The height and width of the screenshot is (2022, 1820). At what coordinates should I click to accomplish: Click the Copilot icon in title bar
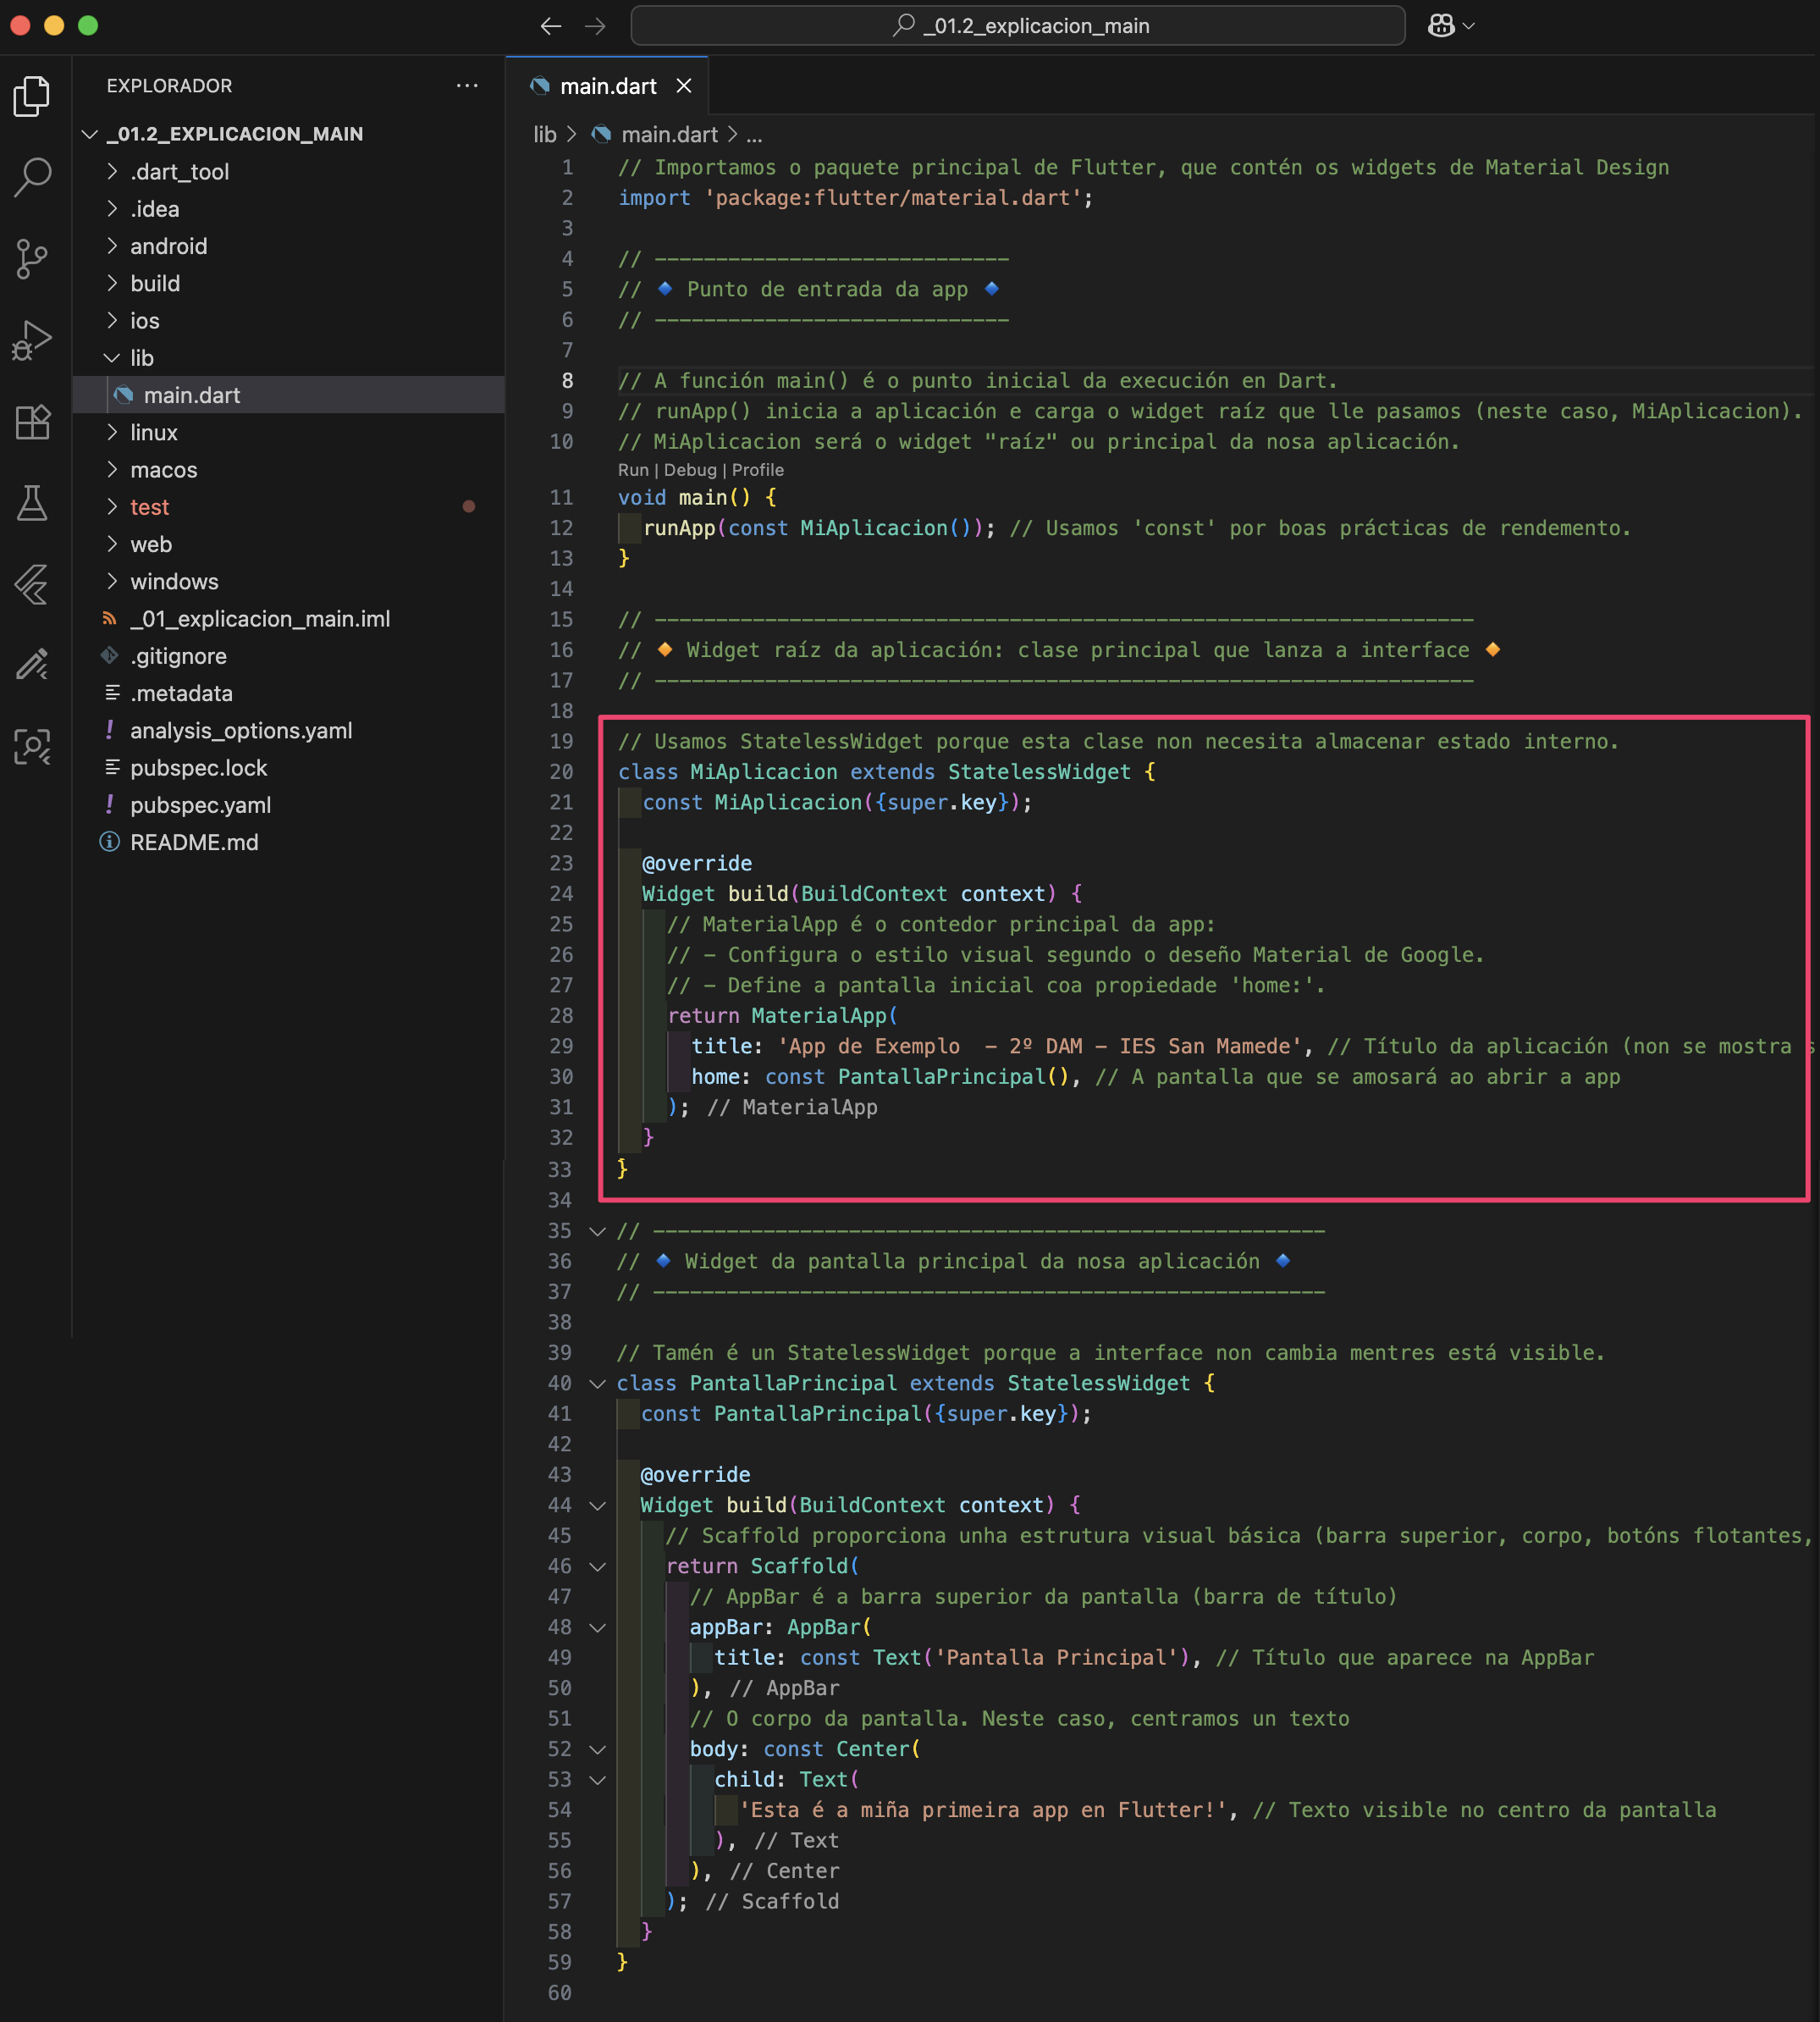(1441, 26)
